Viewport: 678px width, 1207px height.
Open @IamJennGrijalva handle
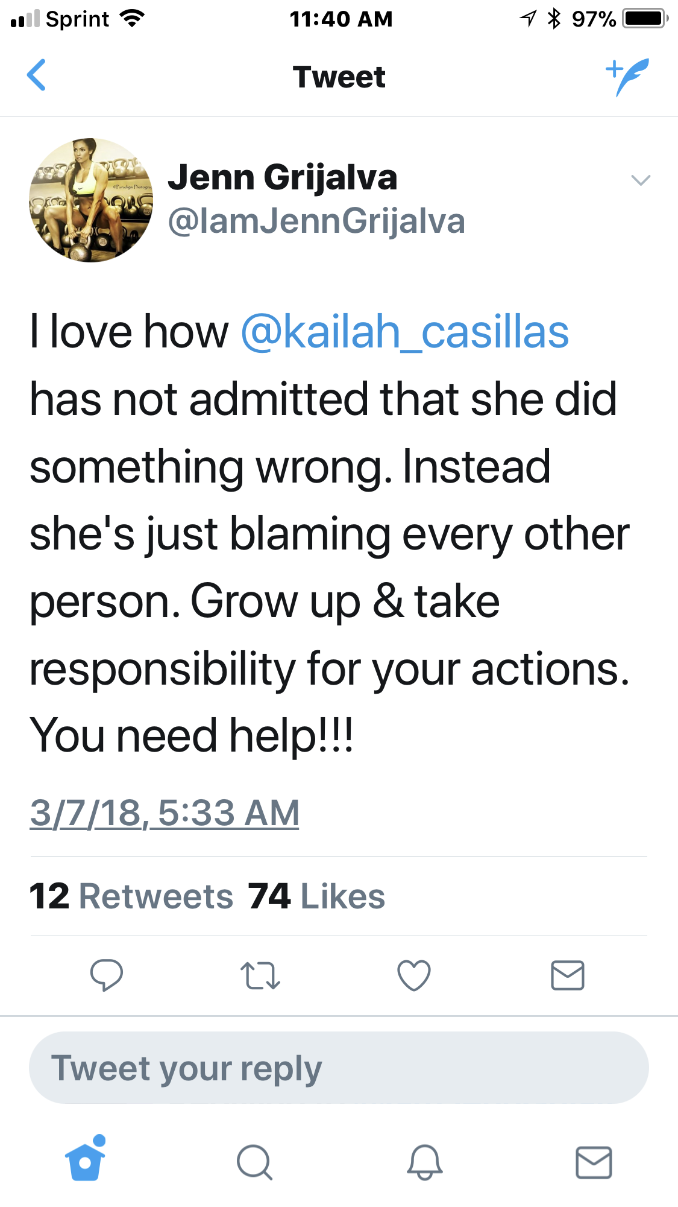[316, 221]
